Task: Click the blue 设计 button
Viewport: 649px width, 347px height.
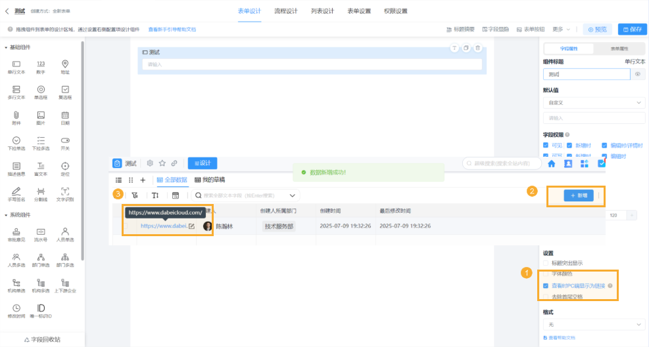Action: [x=203, y=163]
